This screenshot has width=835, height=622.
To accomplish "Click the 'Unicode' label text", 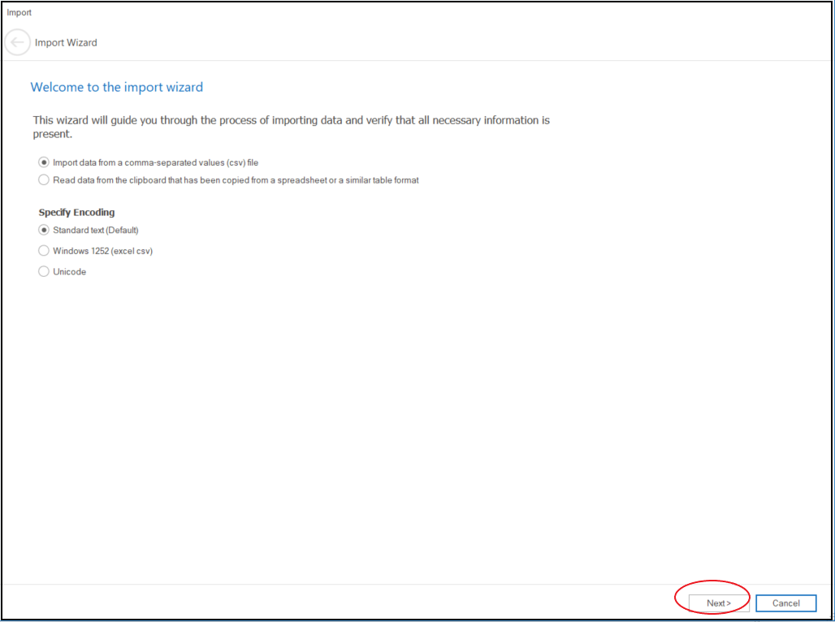I will [69, 272].
